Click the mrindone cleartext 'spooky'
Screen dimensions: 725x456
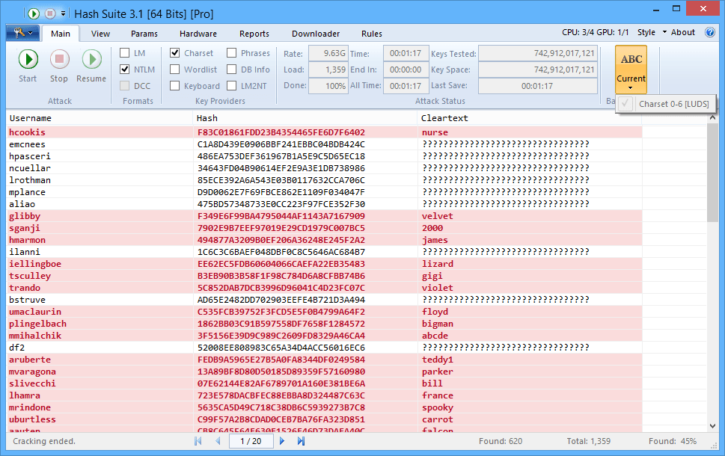[438, 407]
